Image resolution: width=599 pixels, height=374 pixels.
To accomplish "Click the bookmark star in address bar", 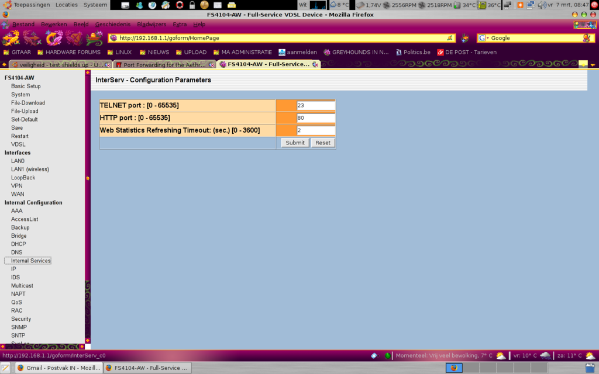I will coord(450,38).
